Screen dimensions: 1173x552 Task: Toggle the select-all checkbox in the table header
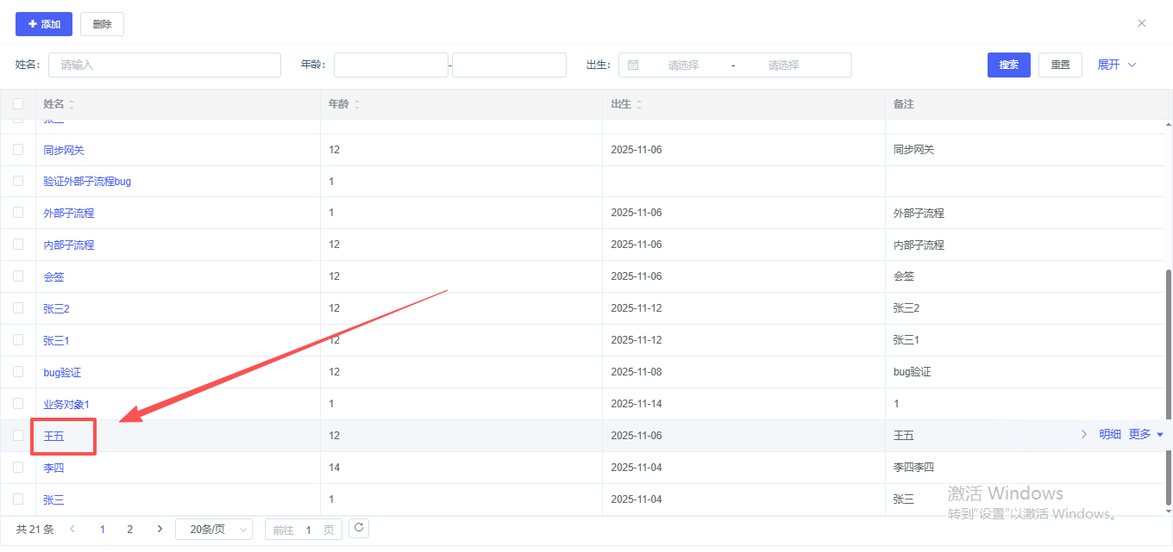18,104
